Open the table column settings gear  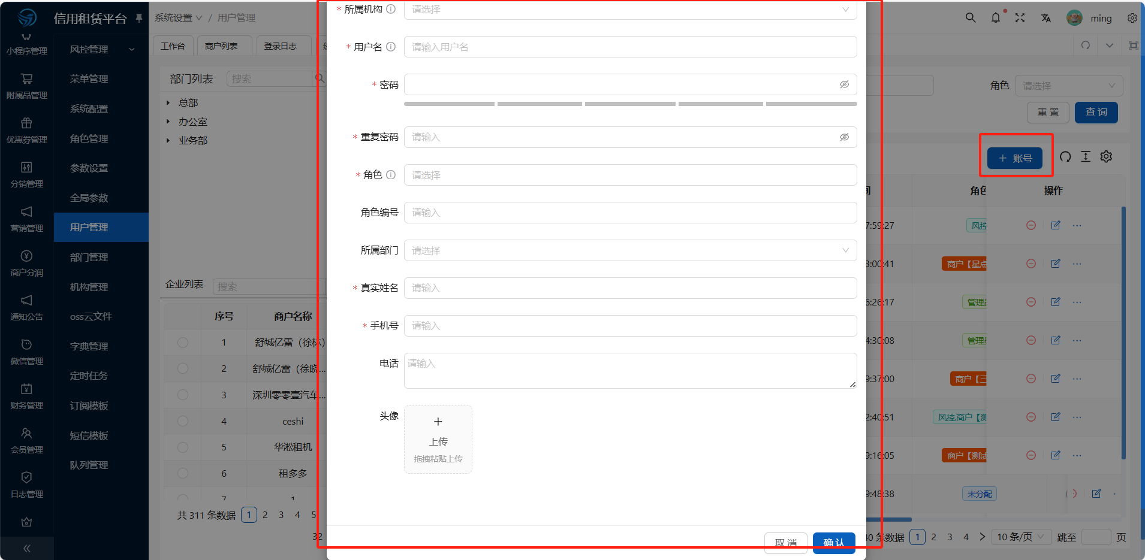[1107, 157]
